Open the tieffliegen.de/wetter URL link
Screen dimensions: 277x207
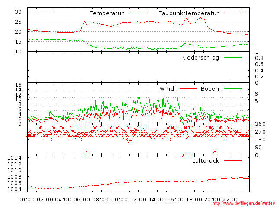[244, 204]
